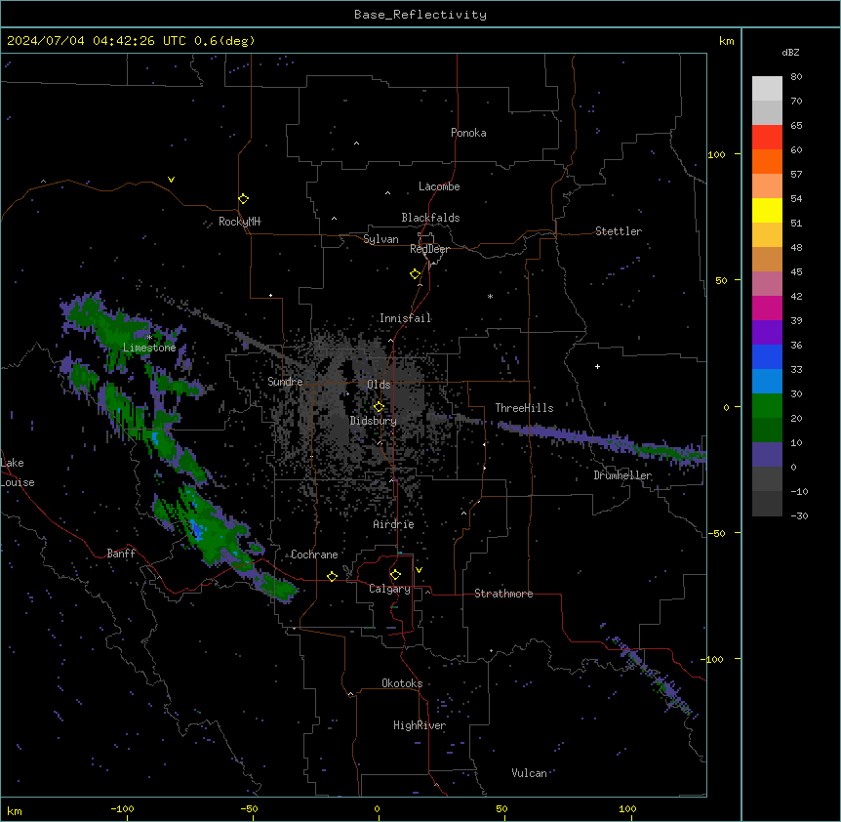Select the Lake Louise label at the map's left edge

[18, 473]
